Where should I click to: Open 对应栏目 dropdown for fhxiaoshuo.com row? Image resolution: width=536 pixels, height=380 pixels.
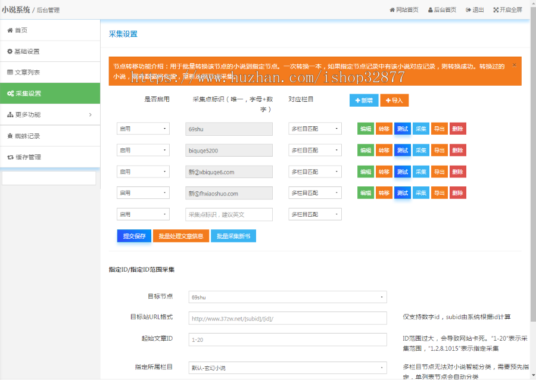[x=315, y=193]
